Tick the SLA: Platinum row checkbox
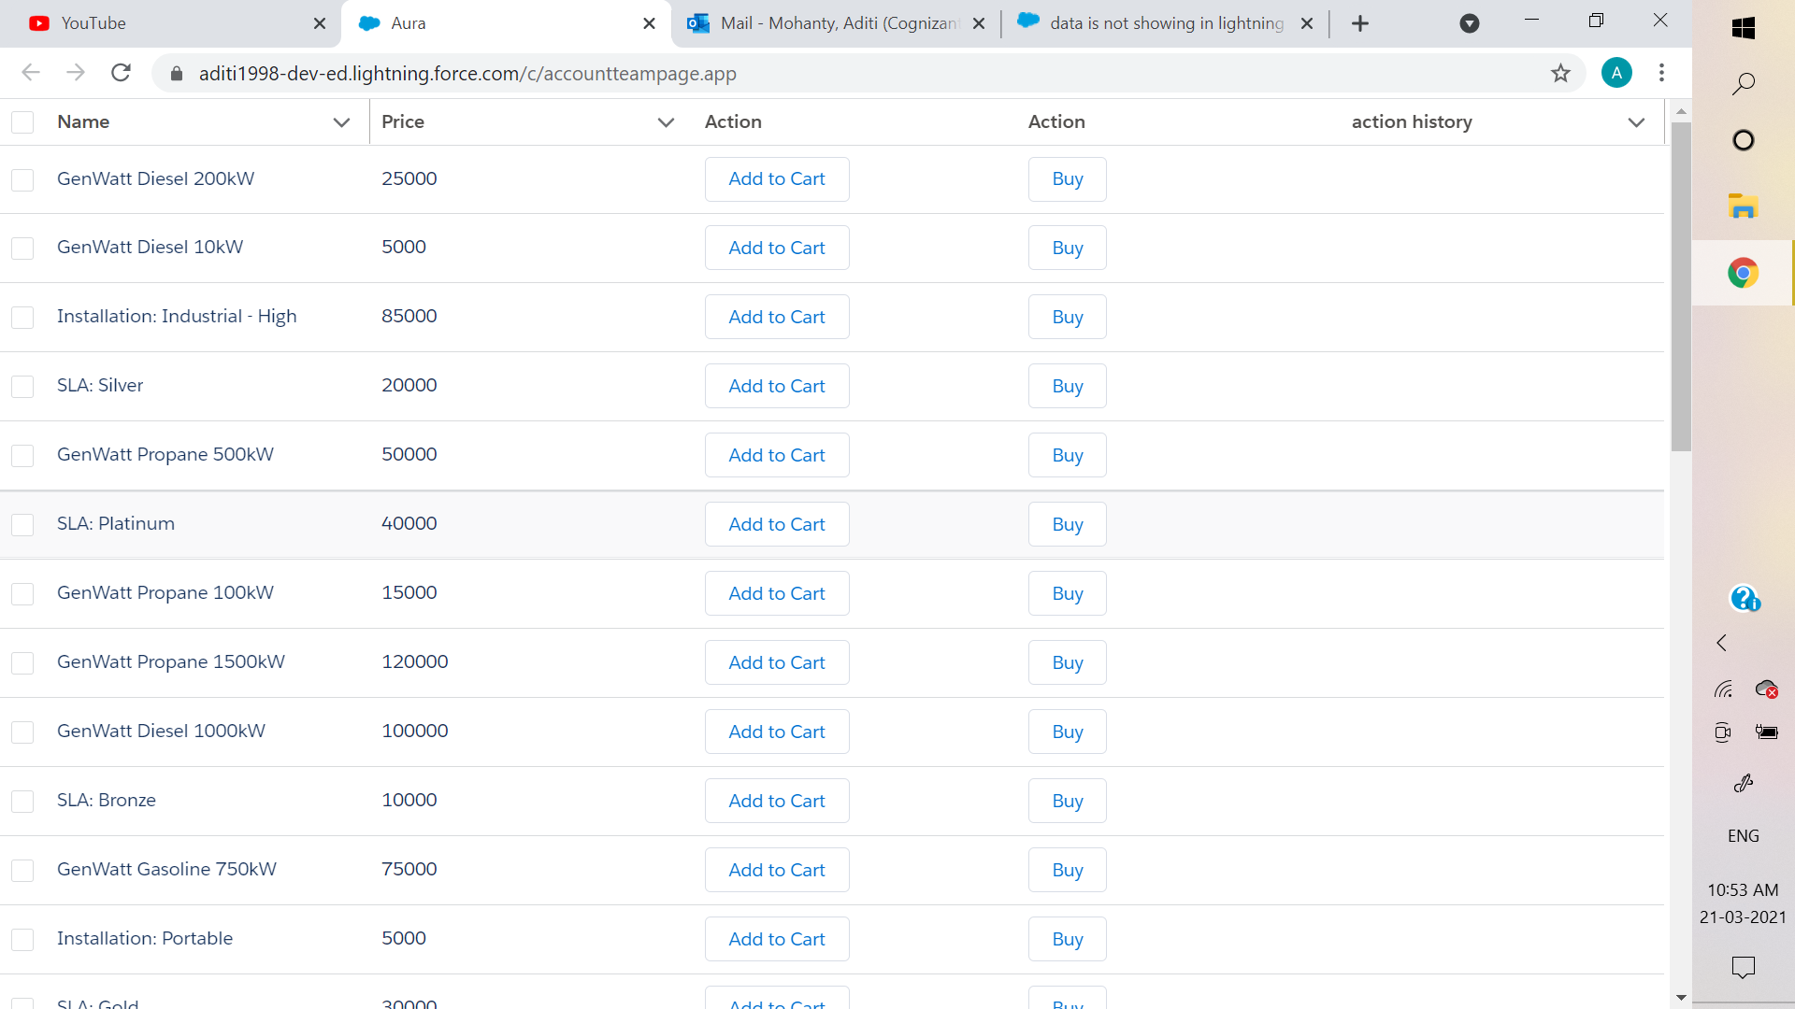The image size is (1795, 1009). point(22,525)
